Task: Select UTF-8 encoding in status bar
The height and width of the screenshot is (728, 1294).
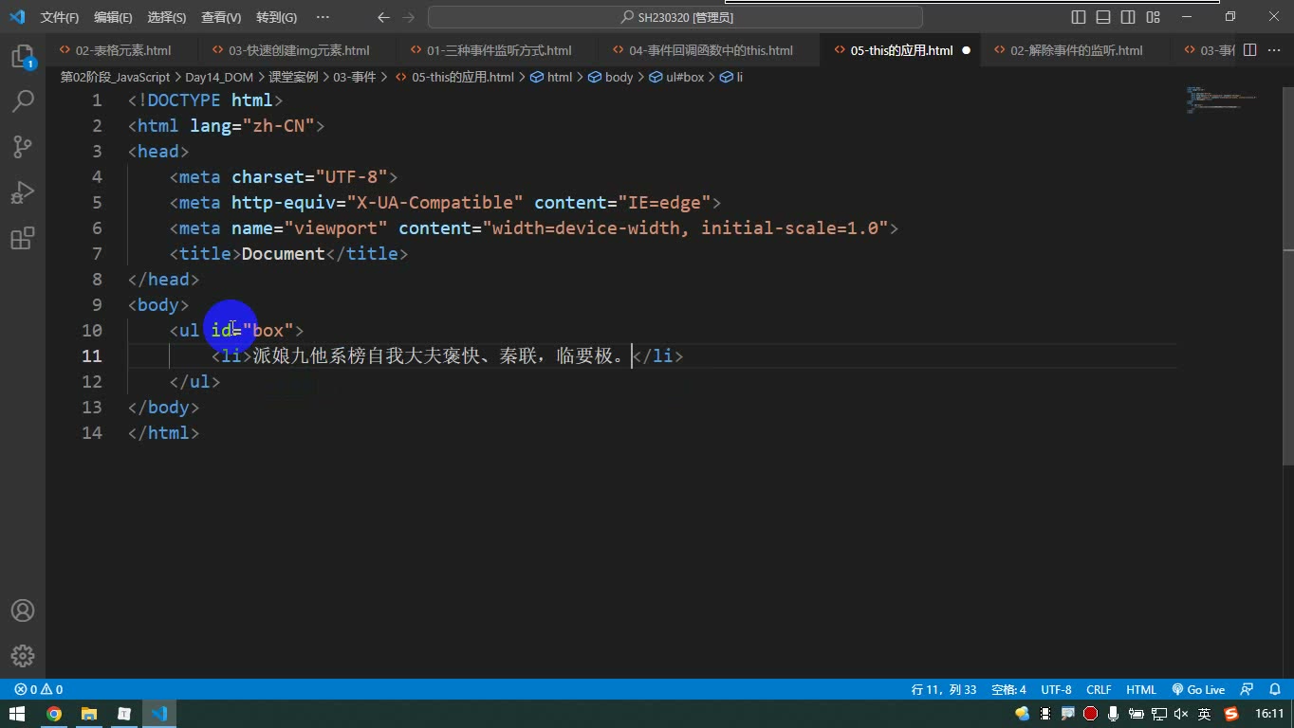Action: [1056, 690]
